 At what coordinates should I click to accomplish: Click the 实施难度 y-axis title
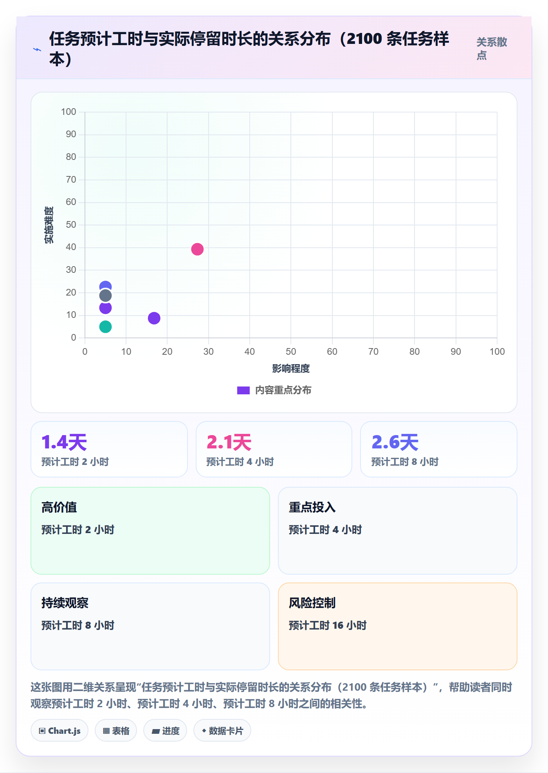[49, 225]
